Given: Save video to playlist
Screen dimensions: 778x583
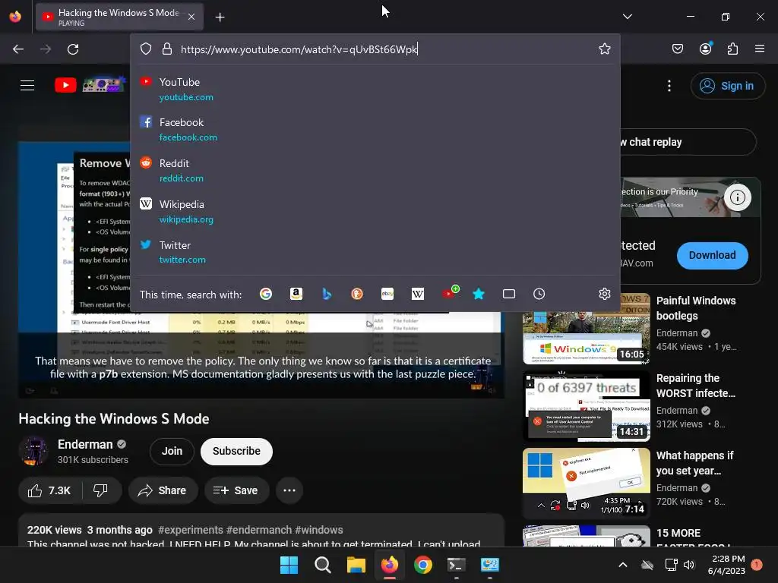Looking at the screenshot, I should coord(236,490).
